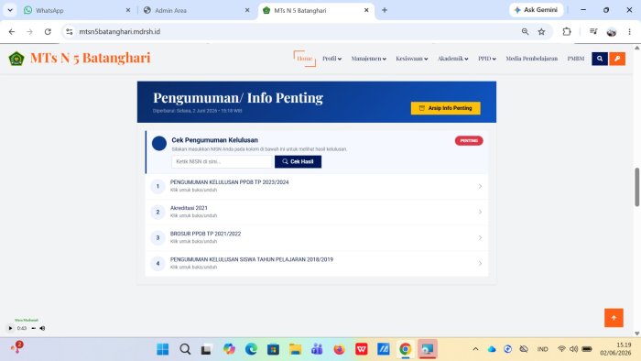Open Firefox from taskbar
Viewport: 641px width, 361px height.
[x=339, y=349]
